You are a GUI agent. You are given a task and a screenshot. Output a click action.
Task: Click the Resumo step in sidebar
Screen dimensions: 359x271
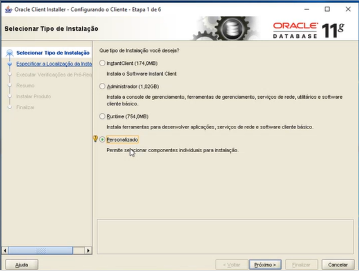(25, 86)
